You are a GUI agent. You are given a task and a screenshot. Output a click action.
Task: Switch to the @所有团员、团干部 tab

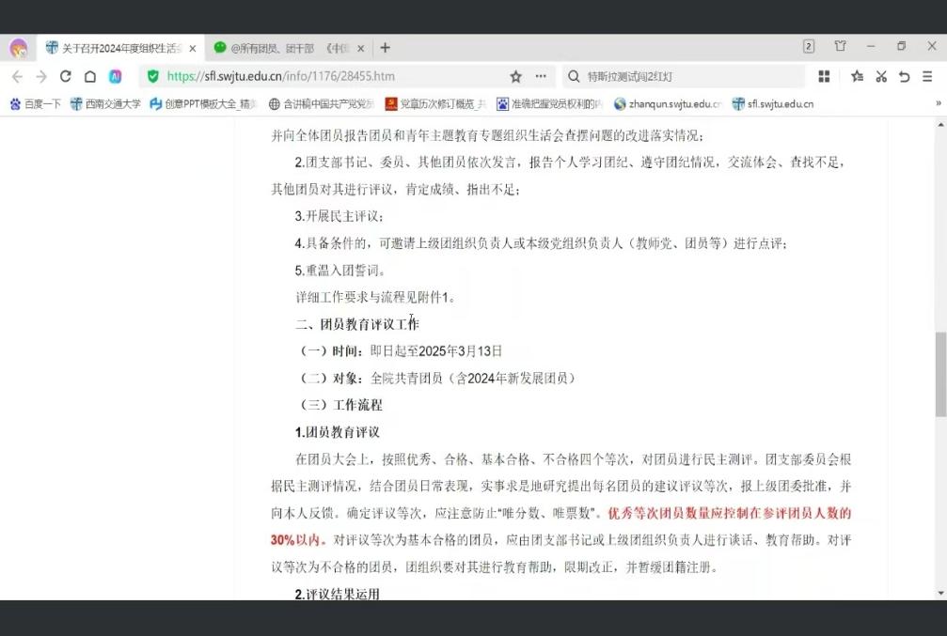pos(289,48)
